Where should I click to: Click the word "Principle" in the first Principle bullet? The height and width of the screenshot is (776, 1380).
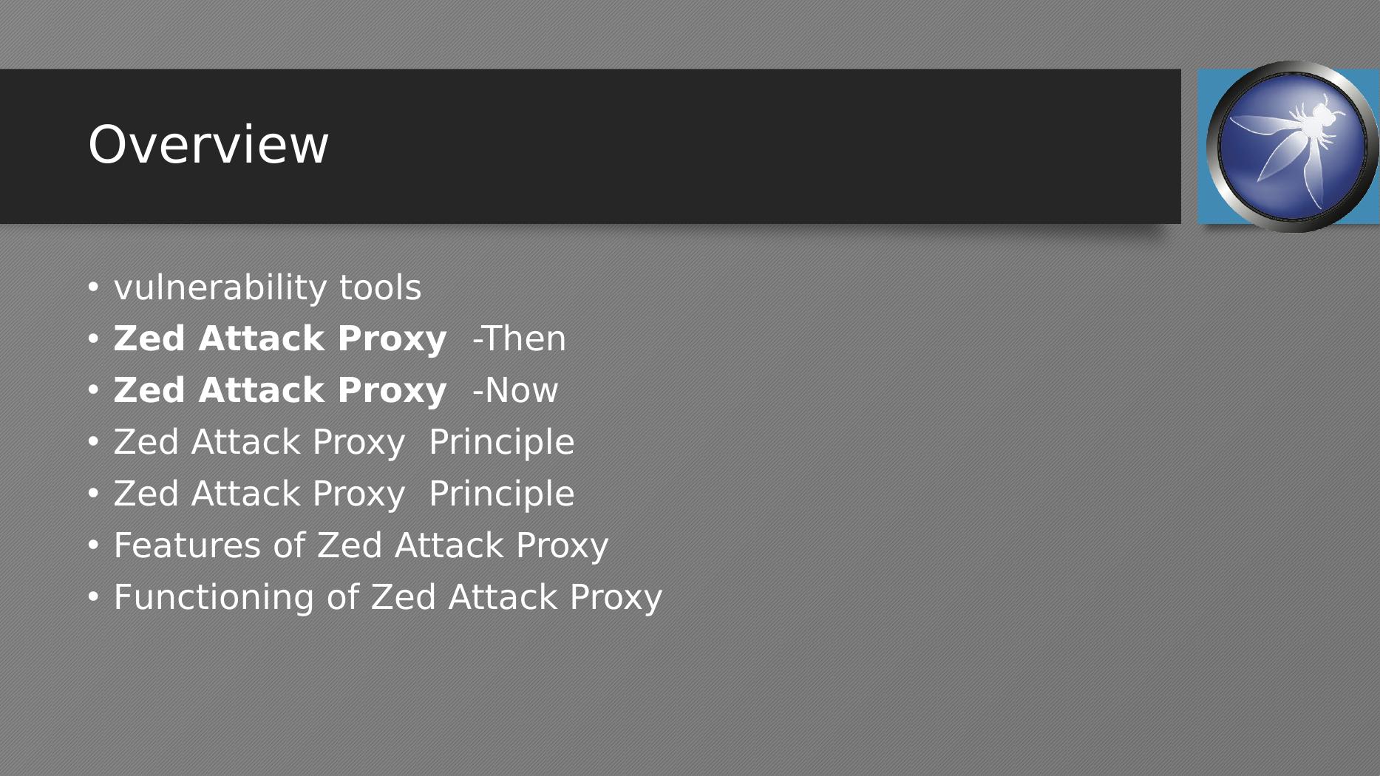tap(501, 443)
